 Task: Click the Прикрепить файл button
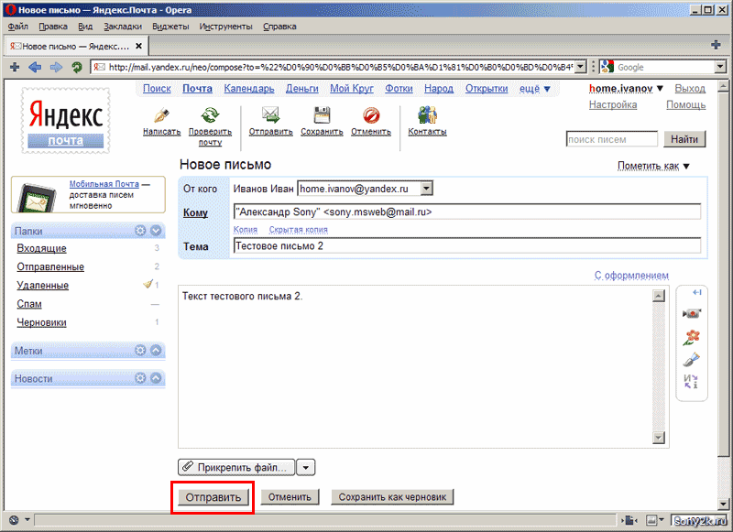[x=236, y=467]
